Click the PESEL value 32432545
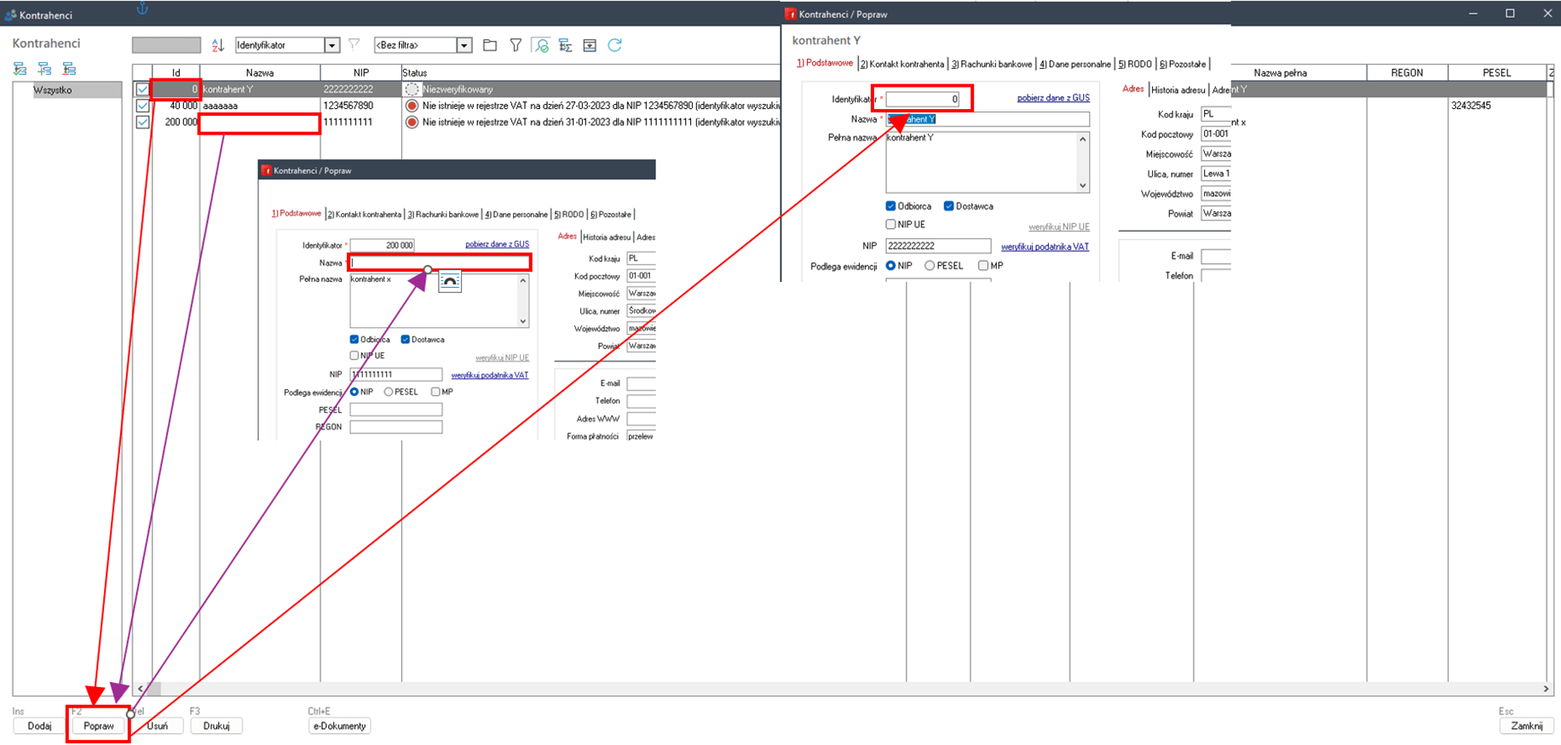Image resolution: width=1561 pixels, height=745 pixels. (x=1472, y=106)
